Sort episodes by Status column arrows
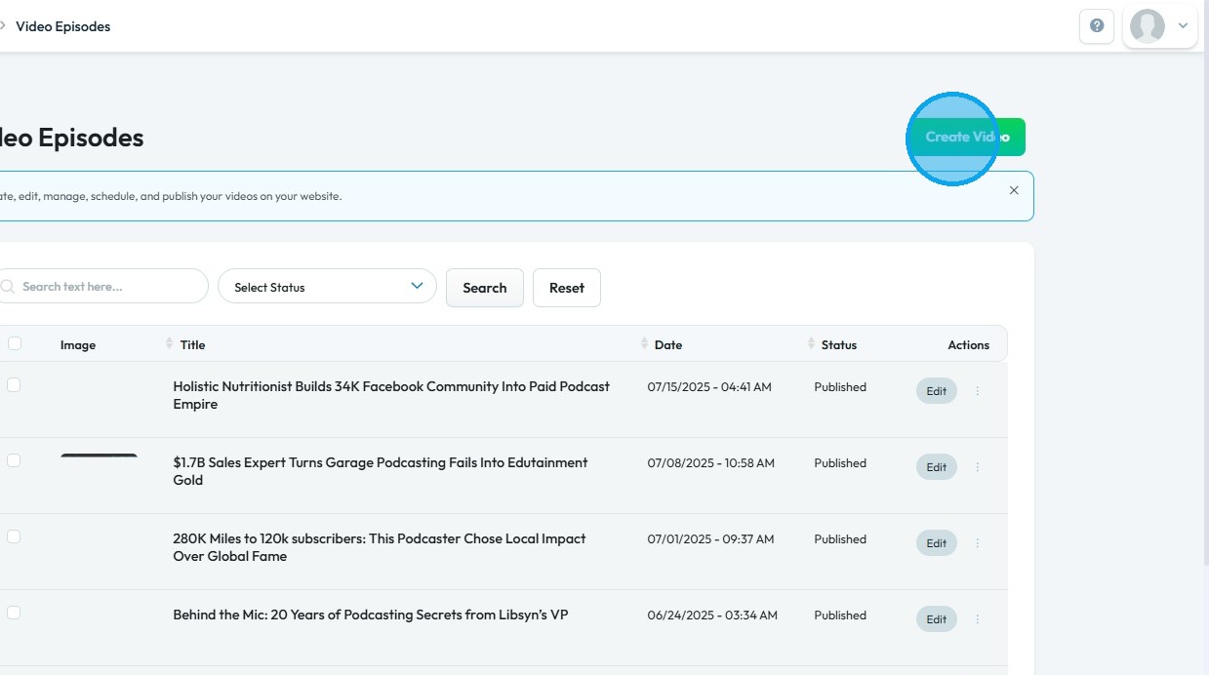The image size is (1209, 675). 811,343
